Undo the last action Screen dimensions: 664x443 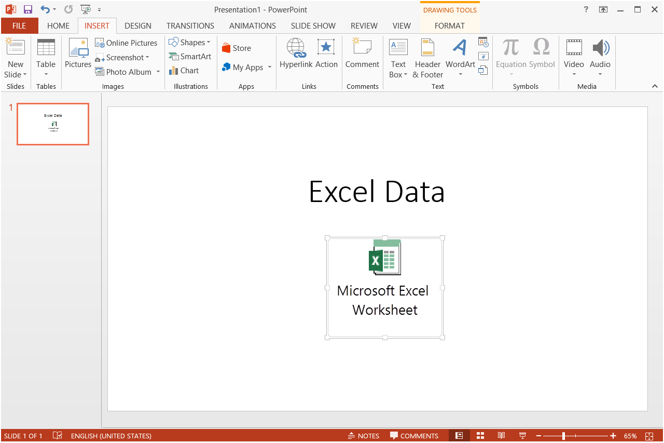coord(45,9)
